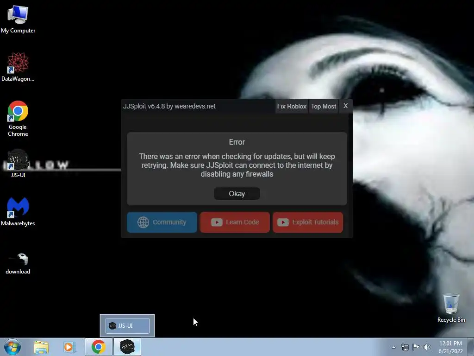Open the blue Community button
The width and height of the screenshot is (474, 356).
[x=162, y=222]
